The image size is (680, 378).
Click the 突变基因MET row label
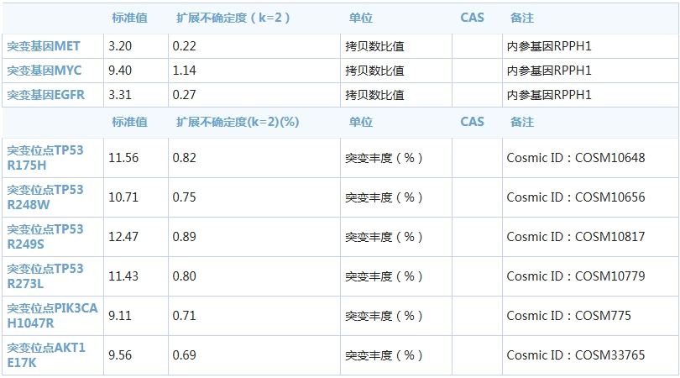[x=44, y=46]
